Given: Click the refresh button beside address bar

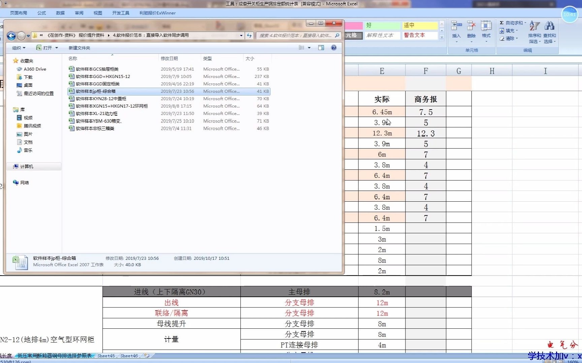Looking at the screenshot, I should 249,35.
